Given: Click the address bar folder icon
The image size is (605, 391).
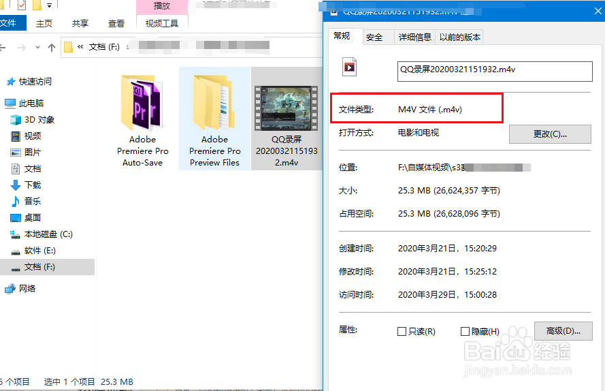Looking at the screenshot, I should tap(68, 47).
